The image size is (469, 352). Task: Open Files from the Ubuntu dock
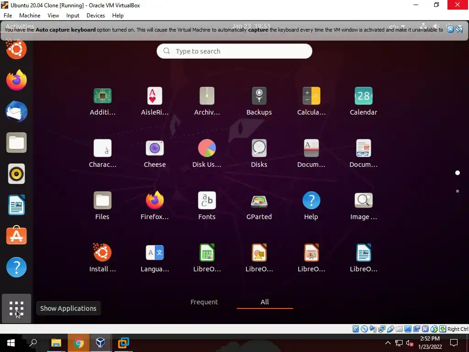click(16, 143)
